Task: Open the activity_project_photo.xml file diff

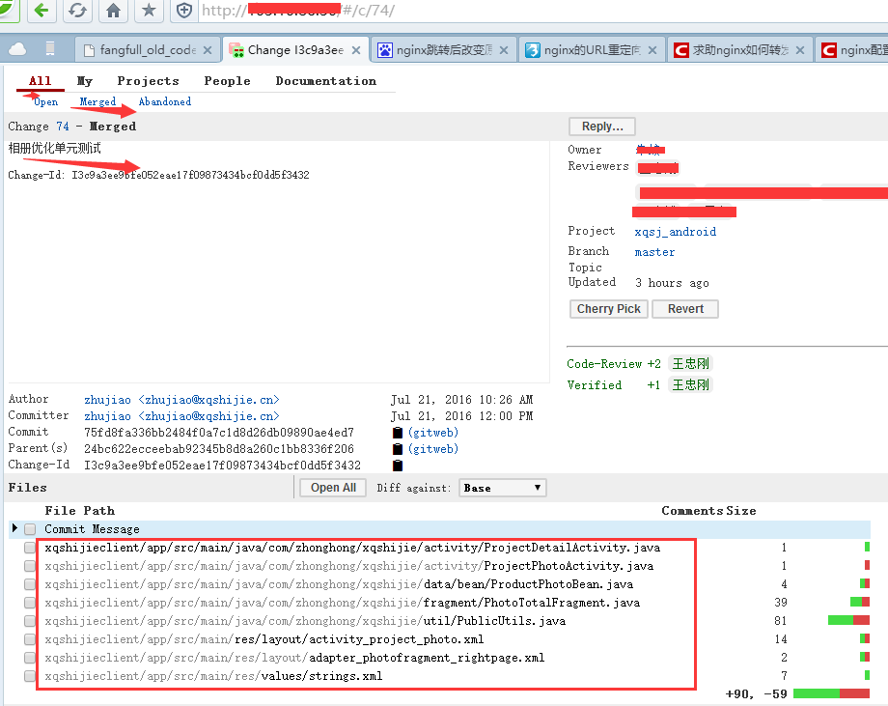Action: 264,639
